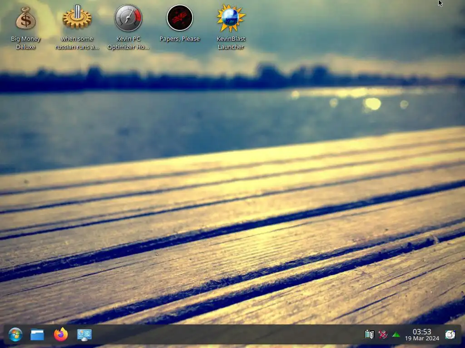
Task: Open the system settings monitor icon in taskbar
Action: click(x=84, y=335)
